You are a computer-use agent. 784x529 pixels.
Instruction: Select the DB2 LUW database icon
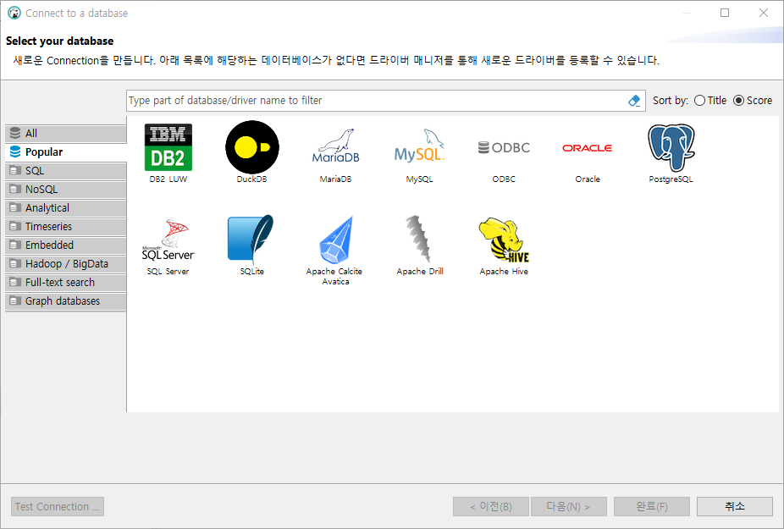(168, 147)
